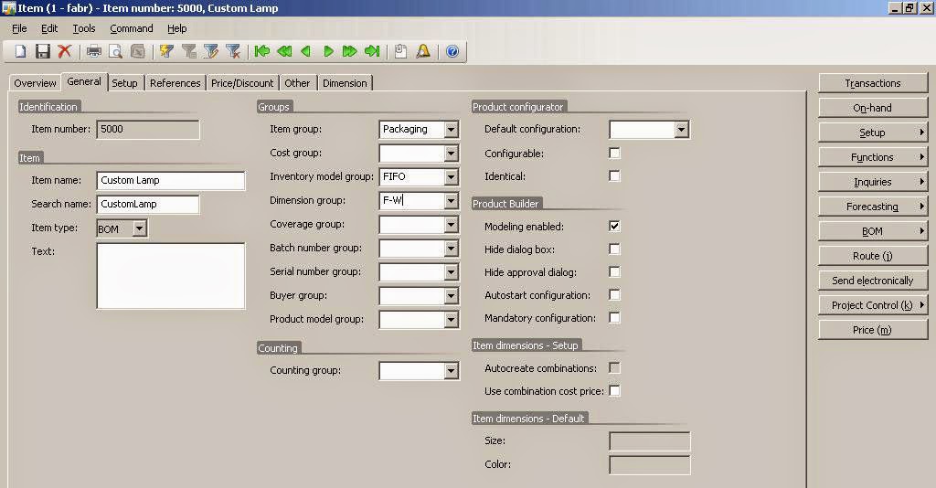The width and height of the screenshot is (936, 488).
Task: Open Default configuration dropdown arrow
Action: 682,130
